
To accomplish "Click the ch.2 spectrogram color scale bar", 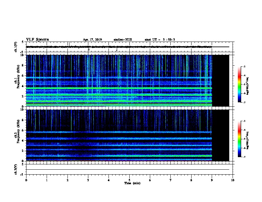I will (240, 139).
